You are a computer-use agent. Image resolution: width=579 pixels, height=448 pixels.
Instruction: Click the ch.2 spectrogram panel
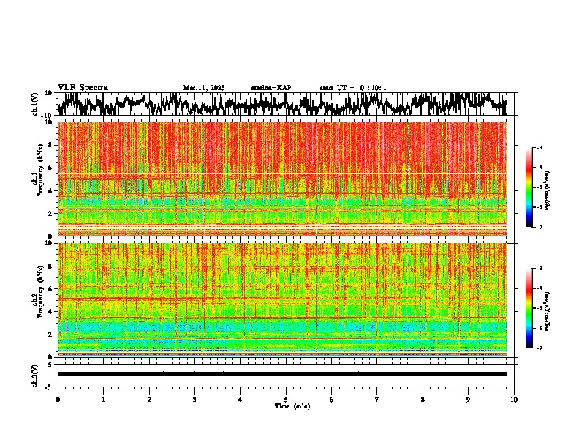(281, 300)
